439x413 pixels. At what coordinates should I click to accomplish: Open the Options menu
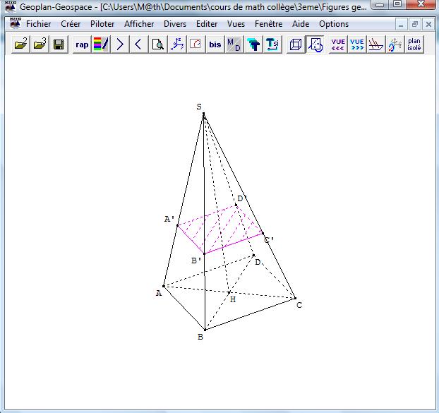click(x=334, y=24)
